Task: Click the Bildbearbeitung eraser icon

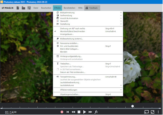Action: 58,39
